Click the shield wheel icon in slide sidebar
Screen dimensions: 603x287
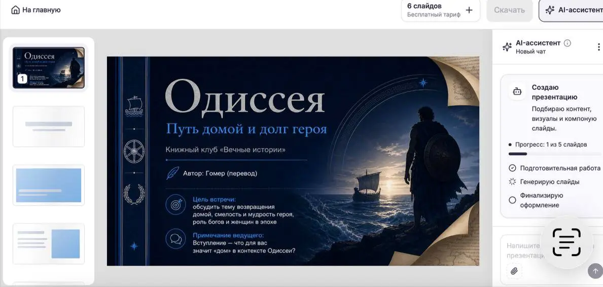point(134,151)
